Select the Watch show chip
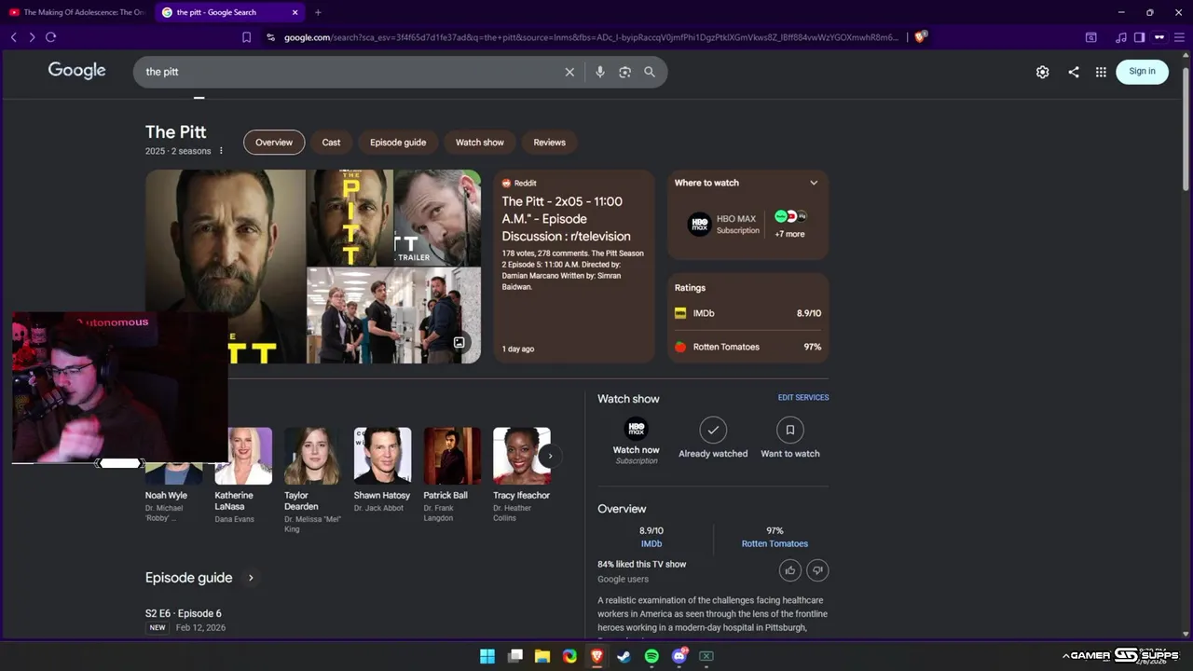The width and height of the screenshot is (1193, 671). (x=480, y=143)
